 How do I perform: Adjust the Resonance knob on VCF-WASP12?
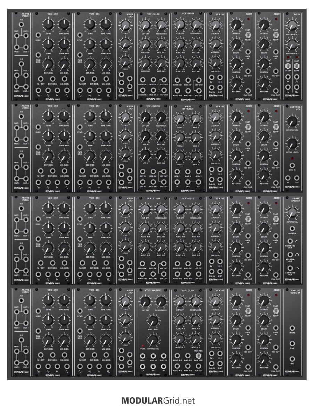click(161, 302)
